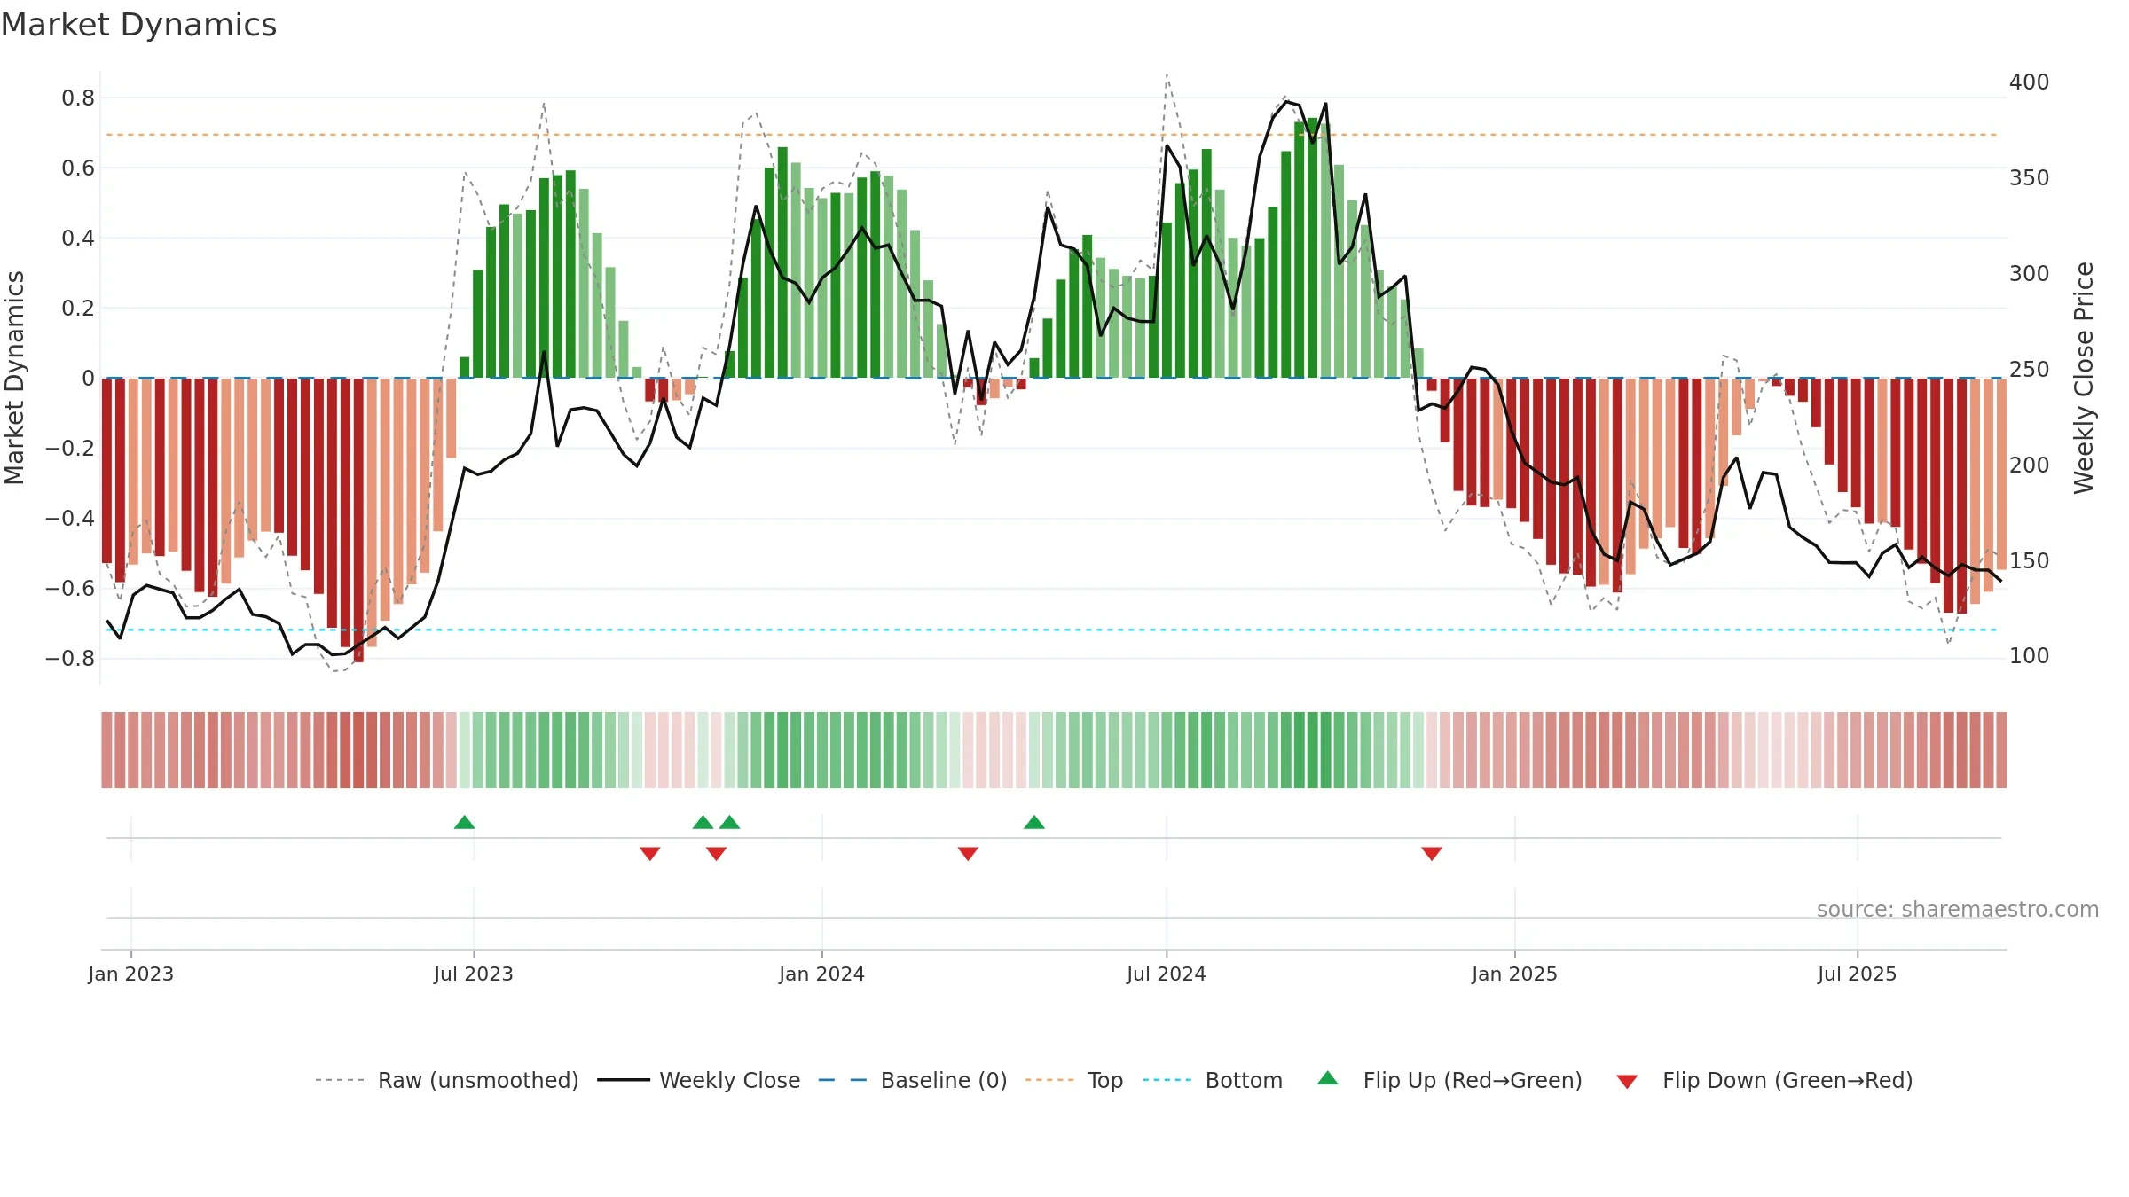Toggle the Weekly Close legend entry

[x=699, y=1080]
